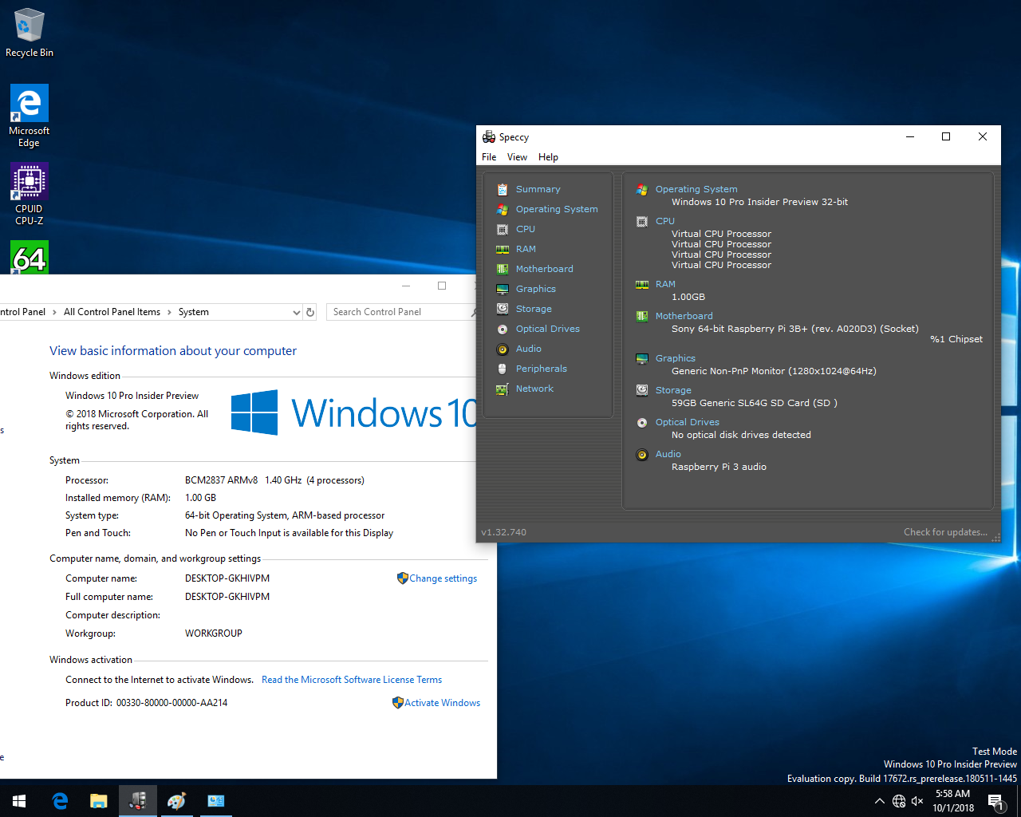Open the Action Center notification icon

tap(995, 801)
